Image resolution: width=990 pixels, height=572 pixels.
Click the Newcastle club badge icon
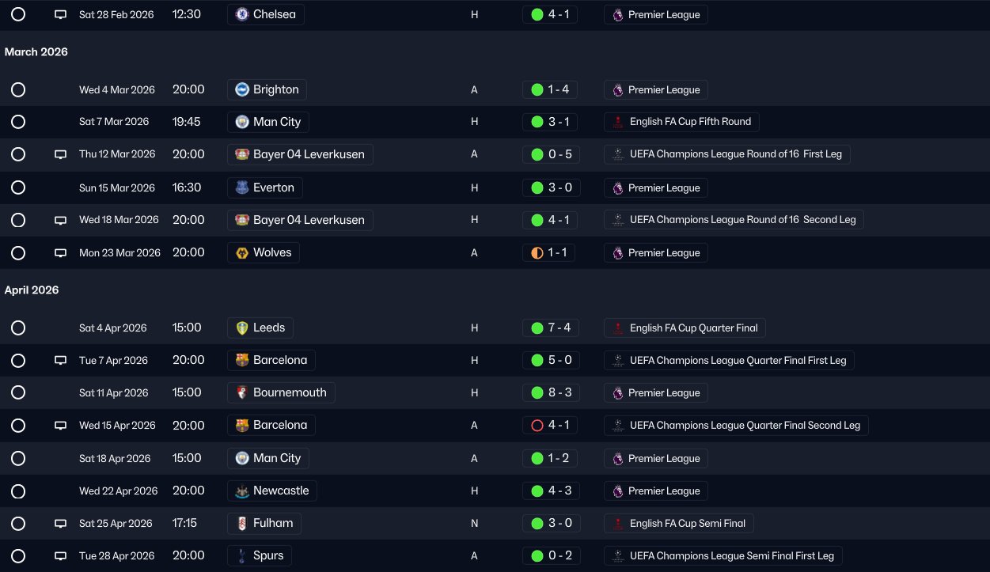[242, 491]
